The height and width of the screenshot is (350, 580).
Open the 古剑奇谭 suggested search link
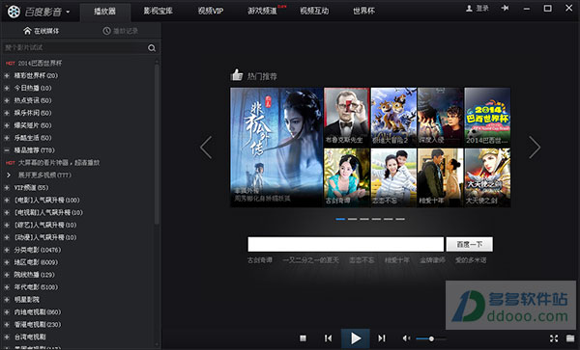tap(260, 260)
